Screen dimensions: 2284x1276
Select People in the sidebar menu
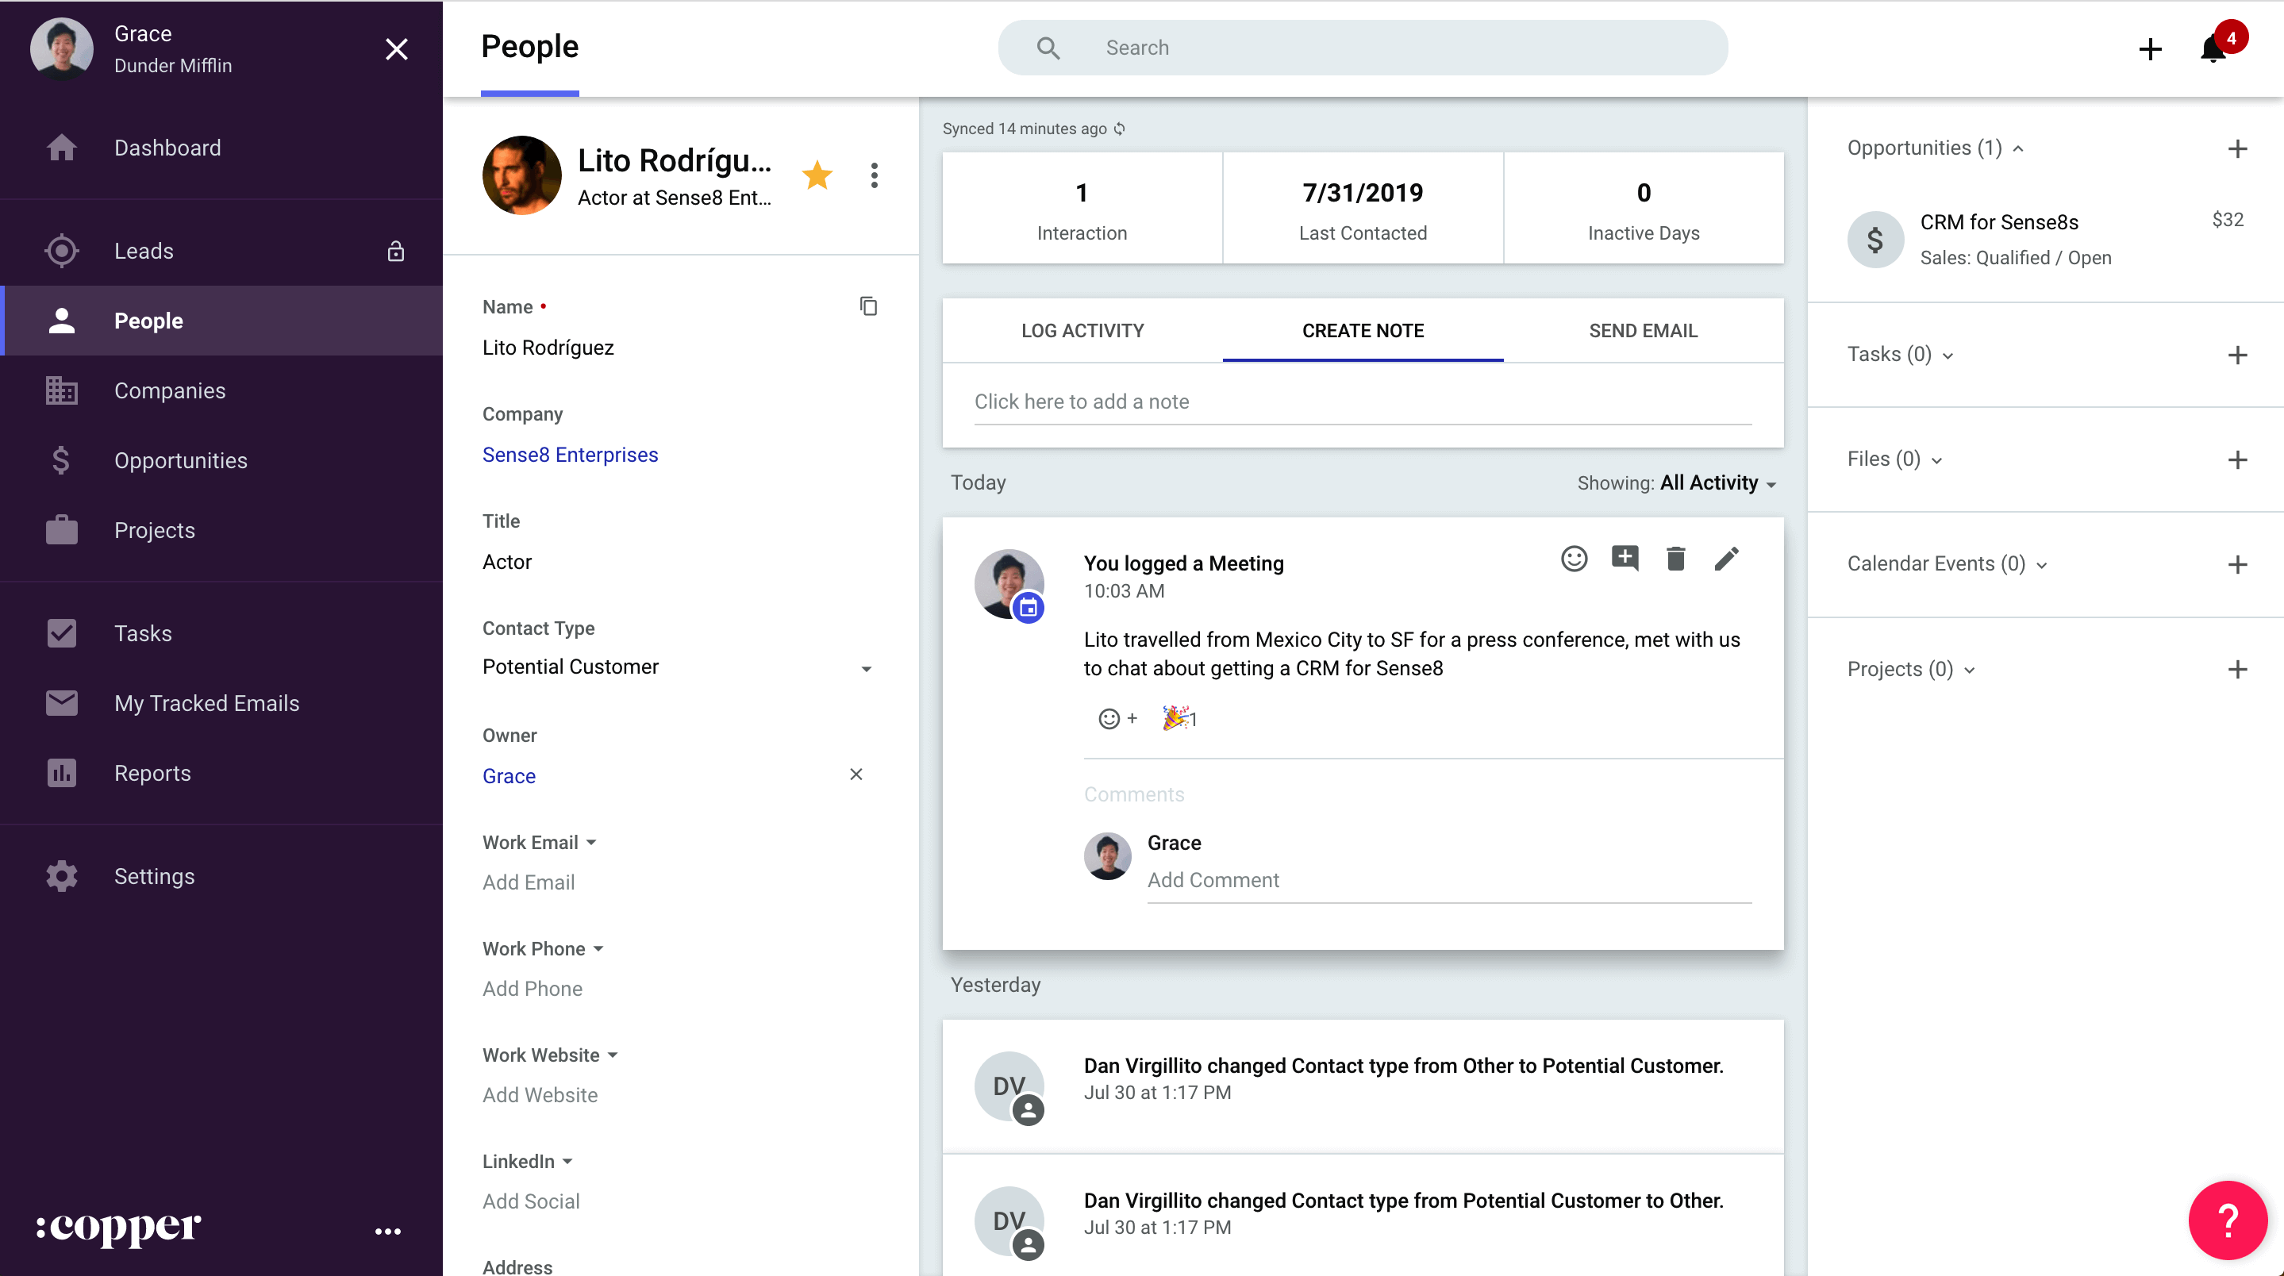click(x=221, y=320)
